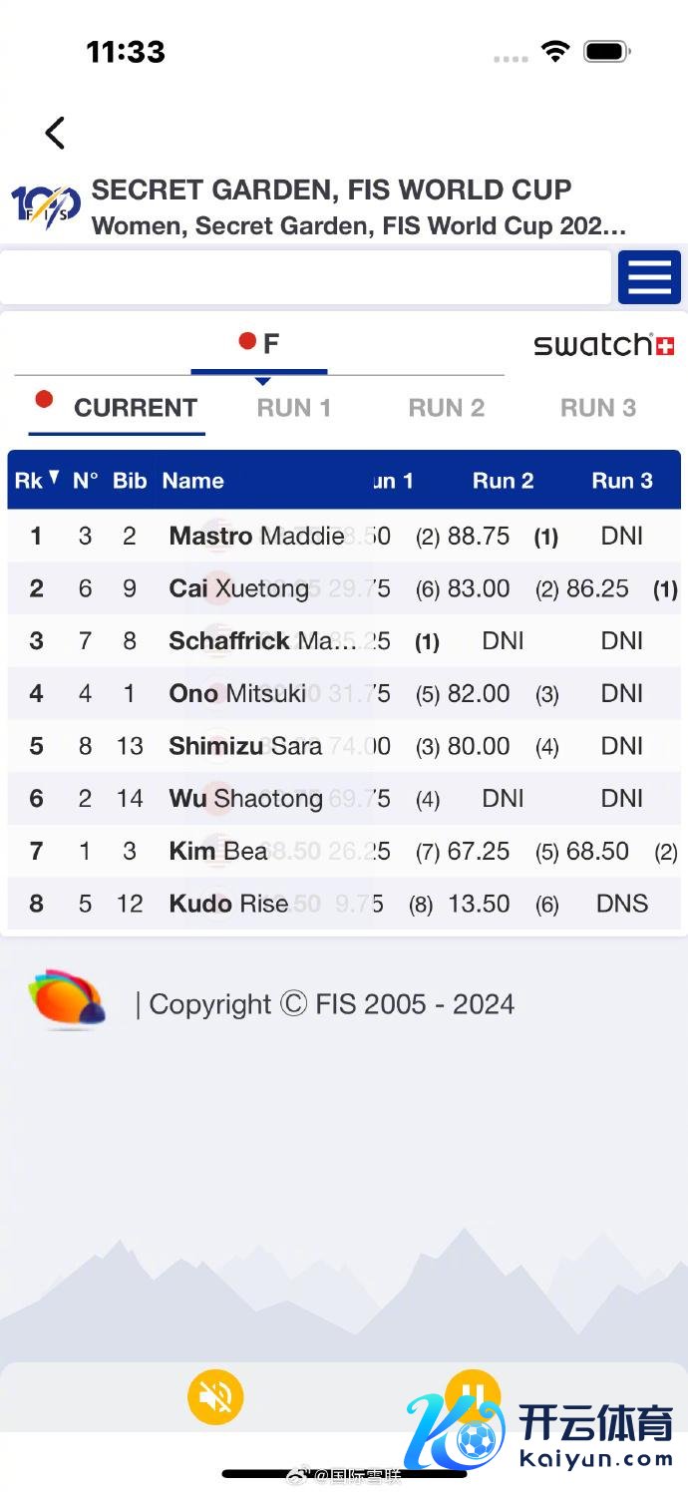
Task: Click the empty search field at top
Action: [305, 277]
